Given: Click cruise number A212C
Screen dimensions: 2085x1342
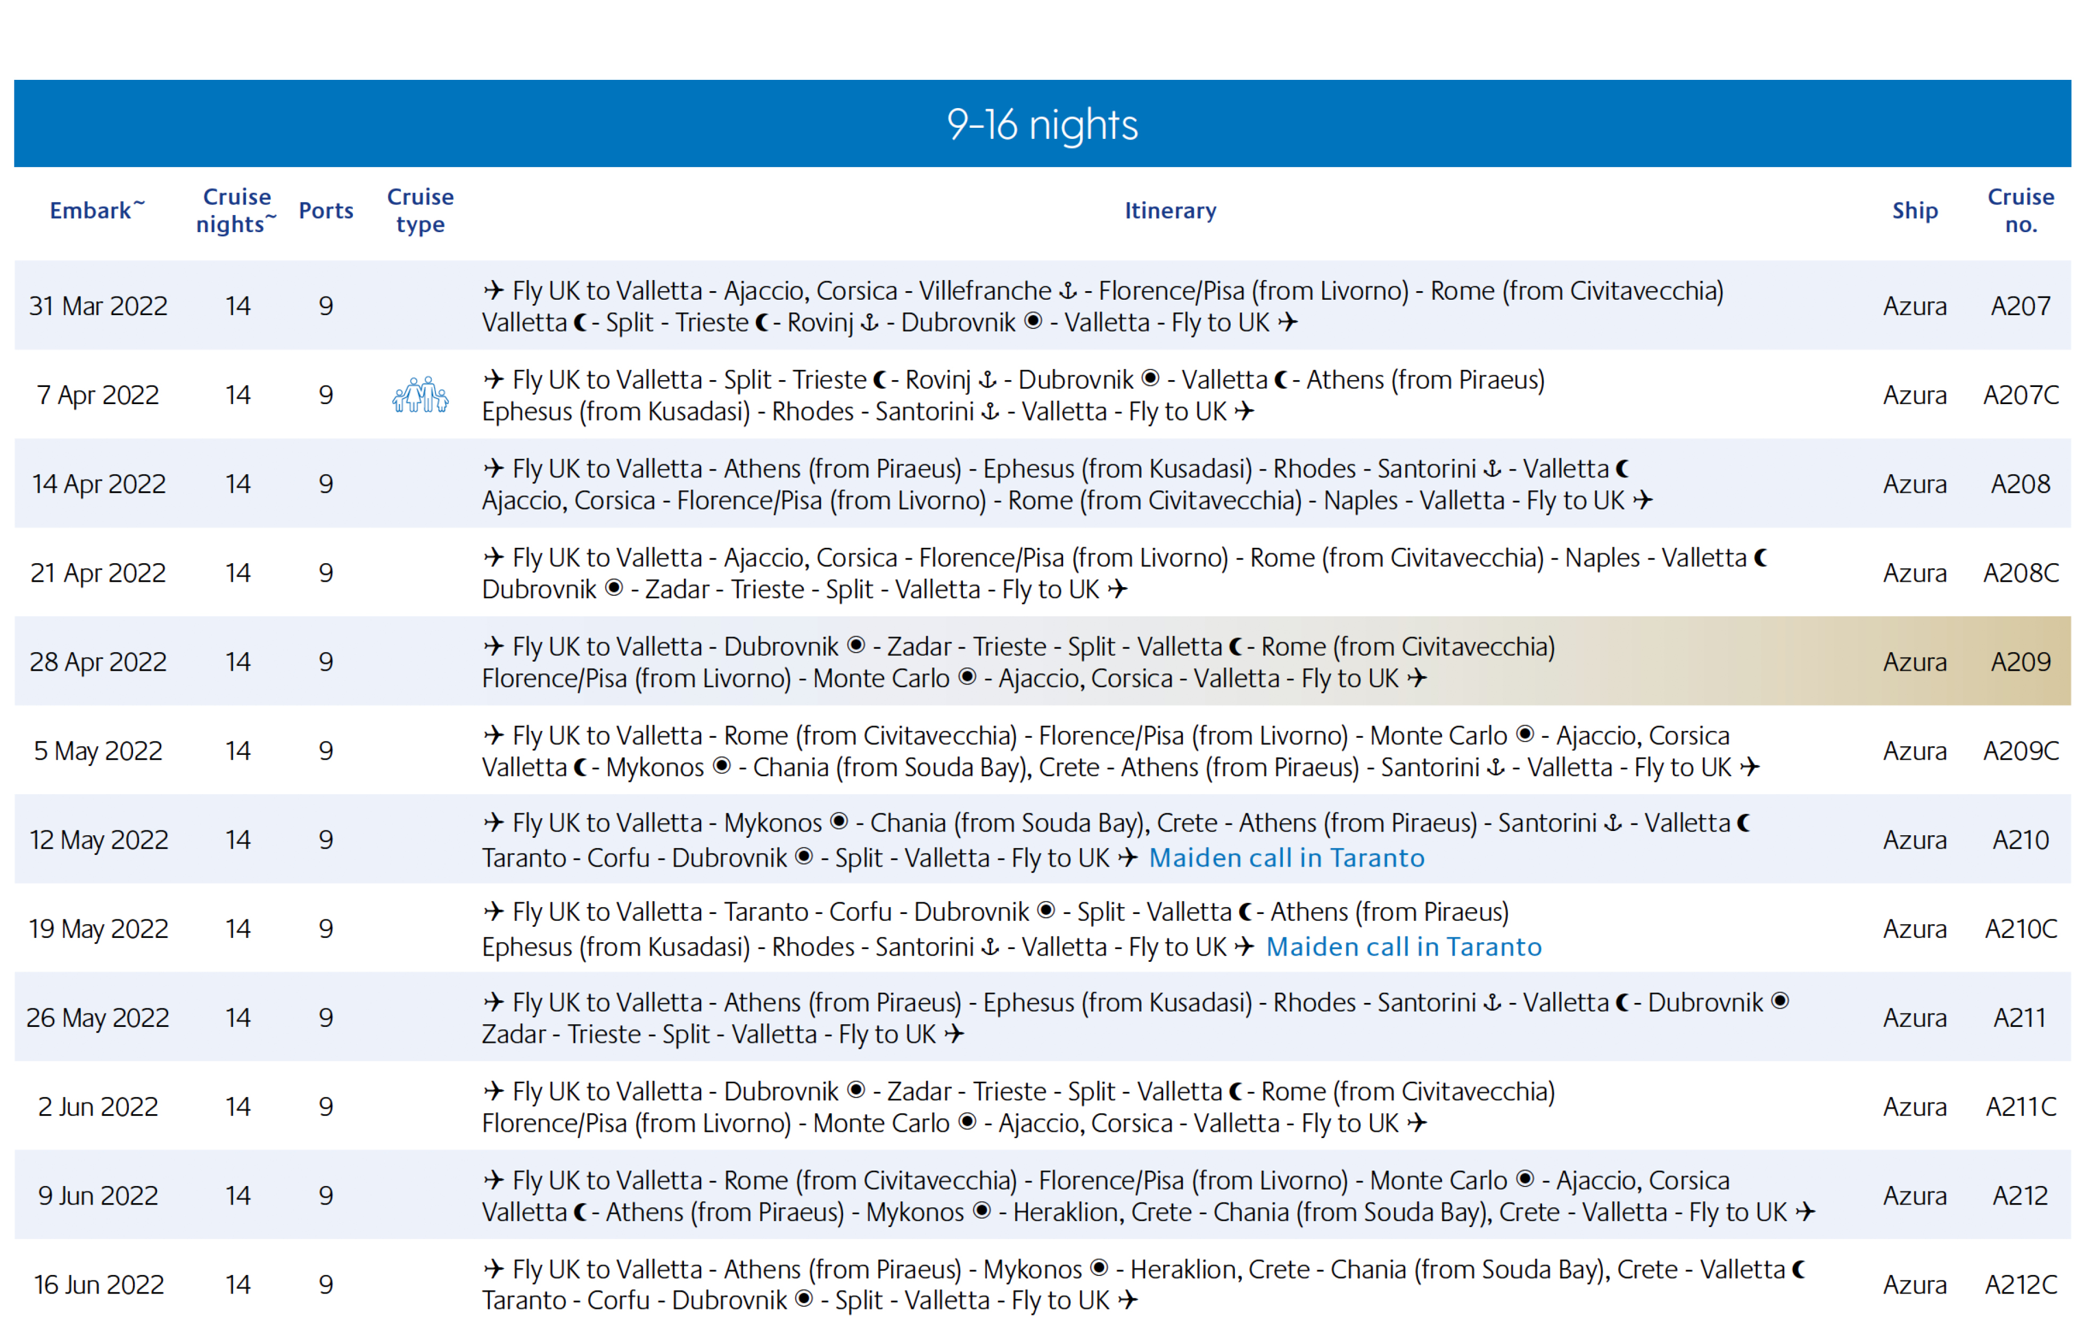Looking at the screenshot, I should coord(2021,1283).
